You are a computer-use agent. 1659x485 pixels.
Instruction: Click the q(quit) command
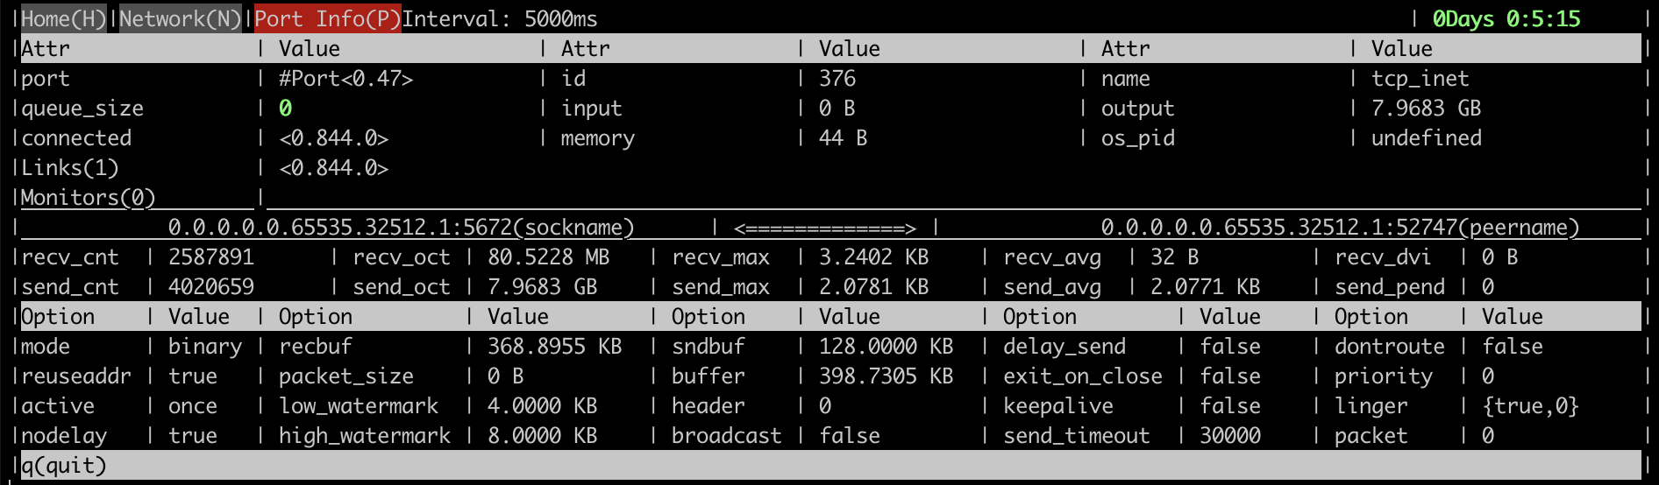(63, 465)
